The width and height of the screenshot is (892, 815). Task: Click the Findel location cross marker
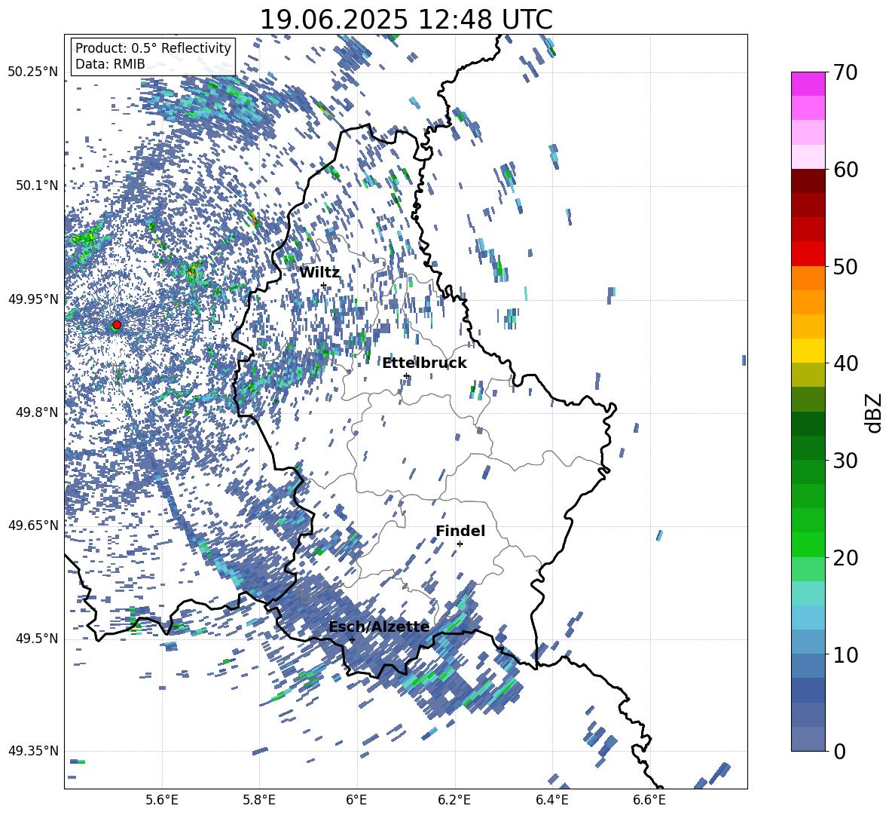pyautogui.click(x=460, y=544)
